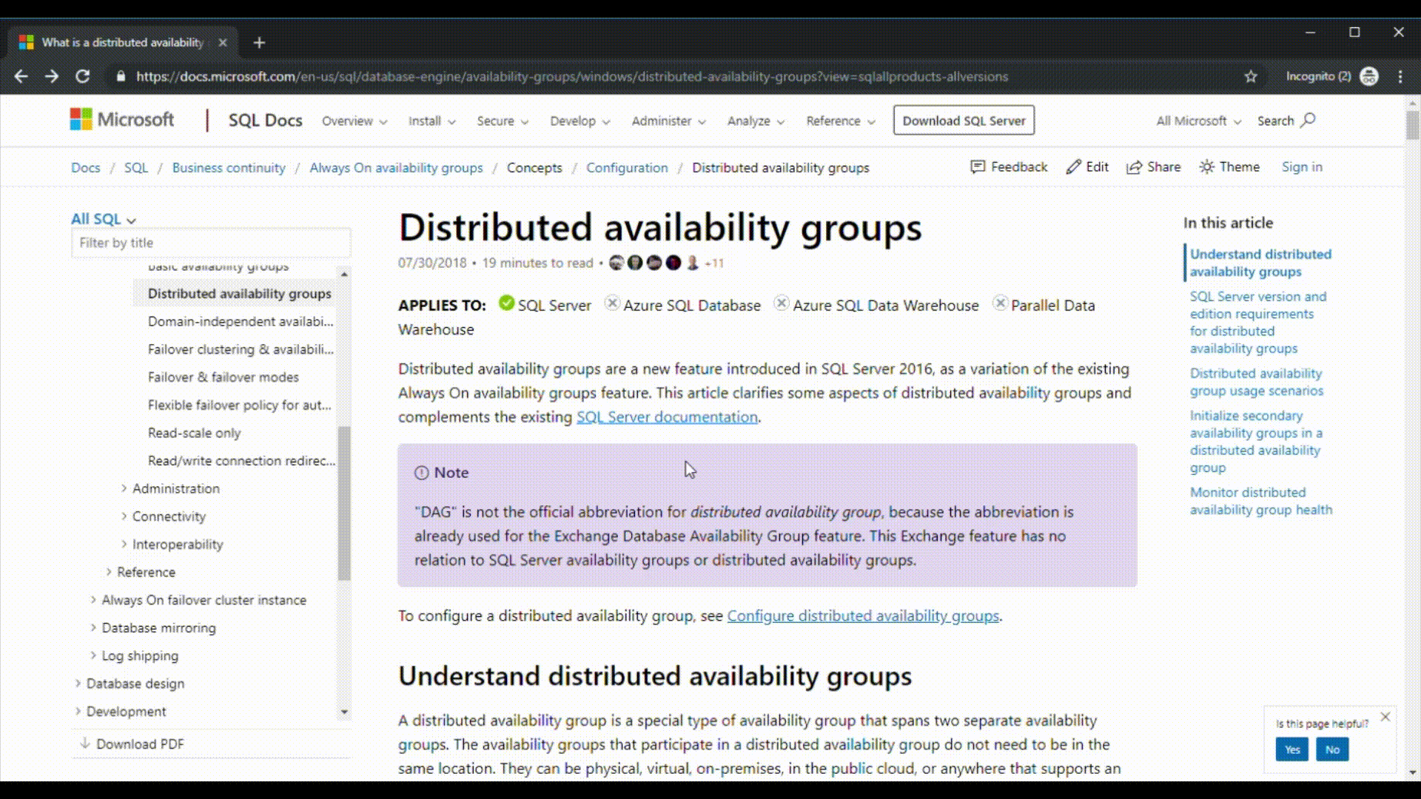Click the SQL Server documentation hyperlink
1421x799 pixels.
[x=668, y=417]
